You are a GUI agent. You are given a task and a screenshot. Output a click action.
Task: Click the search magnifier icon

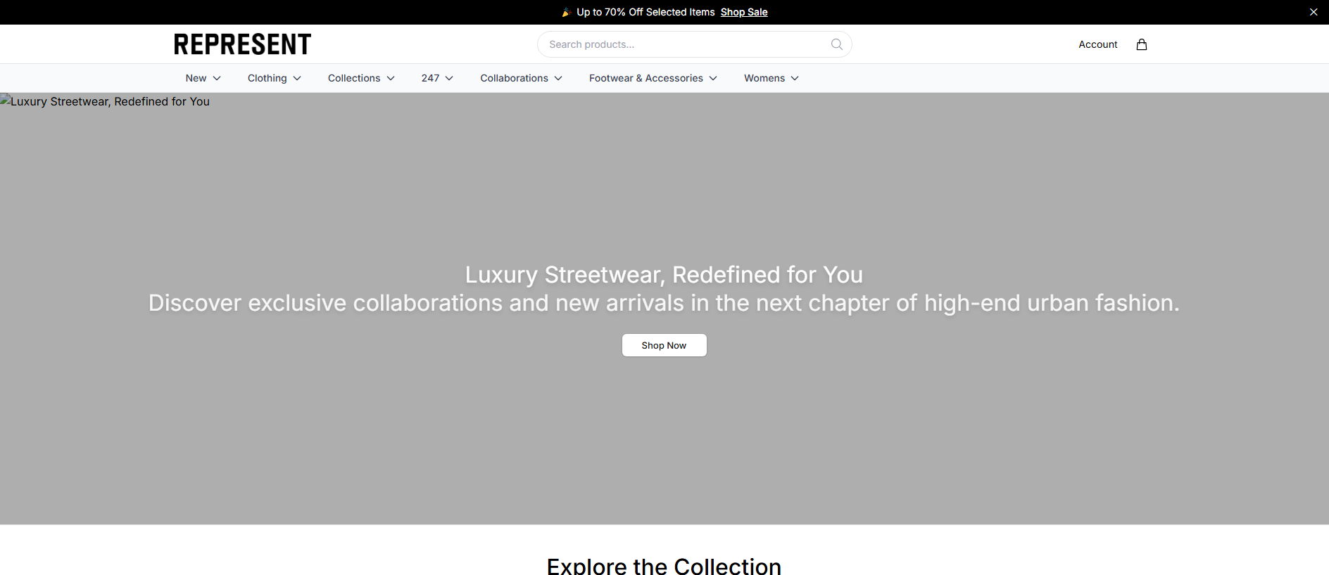pyautogui.click(x=836, y=44)
